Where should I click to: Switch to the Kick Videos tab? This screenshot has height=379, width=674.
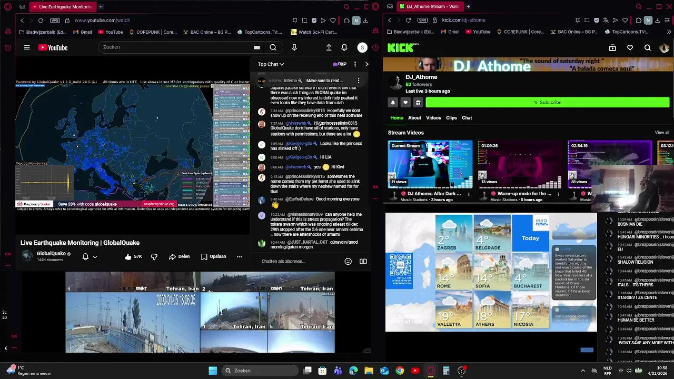click(433, 118)
